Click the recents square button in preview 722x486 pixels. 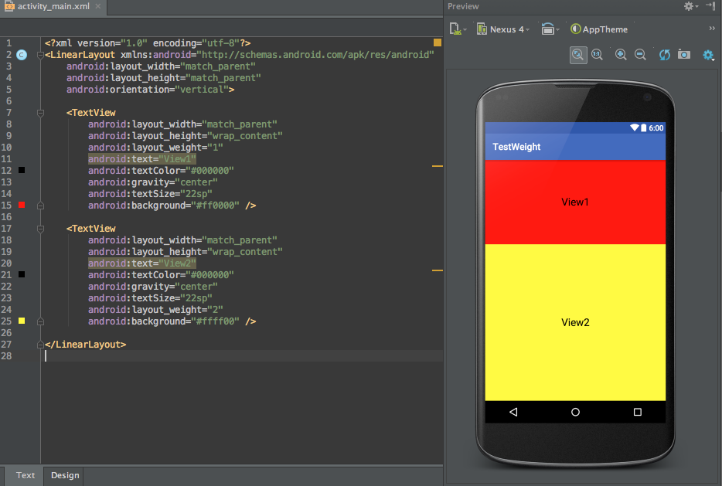tap(637, 412)
